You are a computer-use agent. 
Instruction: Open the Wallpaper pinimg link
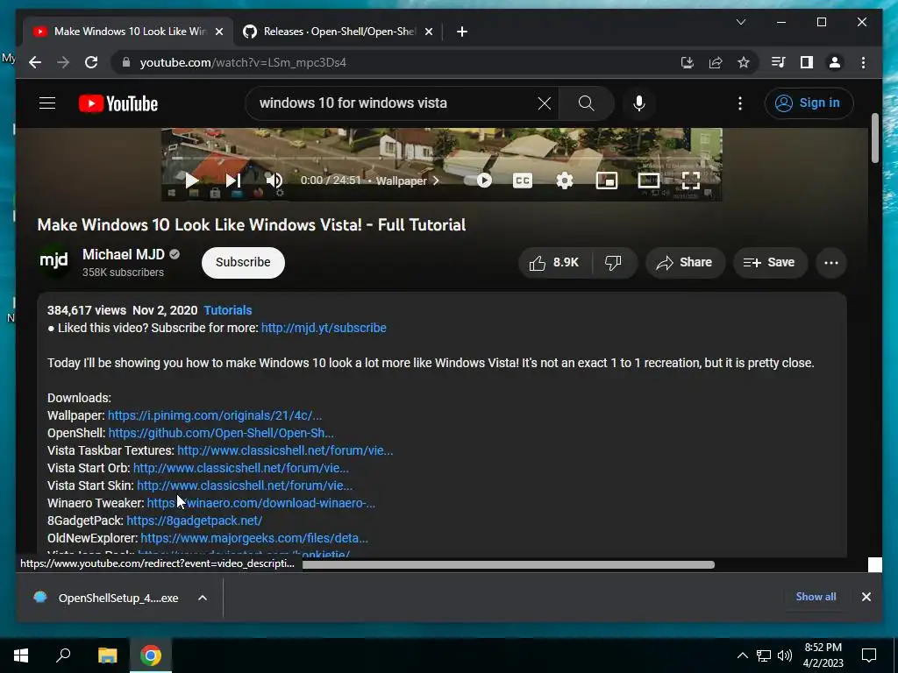pos(215,415)
